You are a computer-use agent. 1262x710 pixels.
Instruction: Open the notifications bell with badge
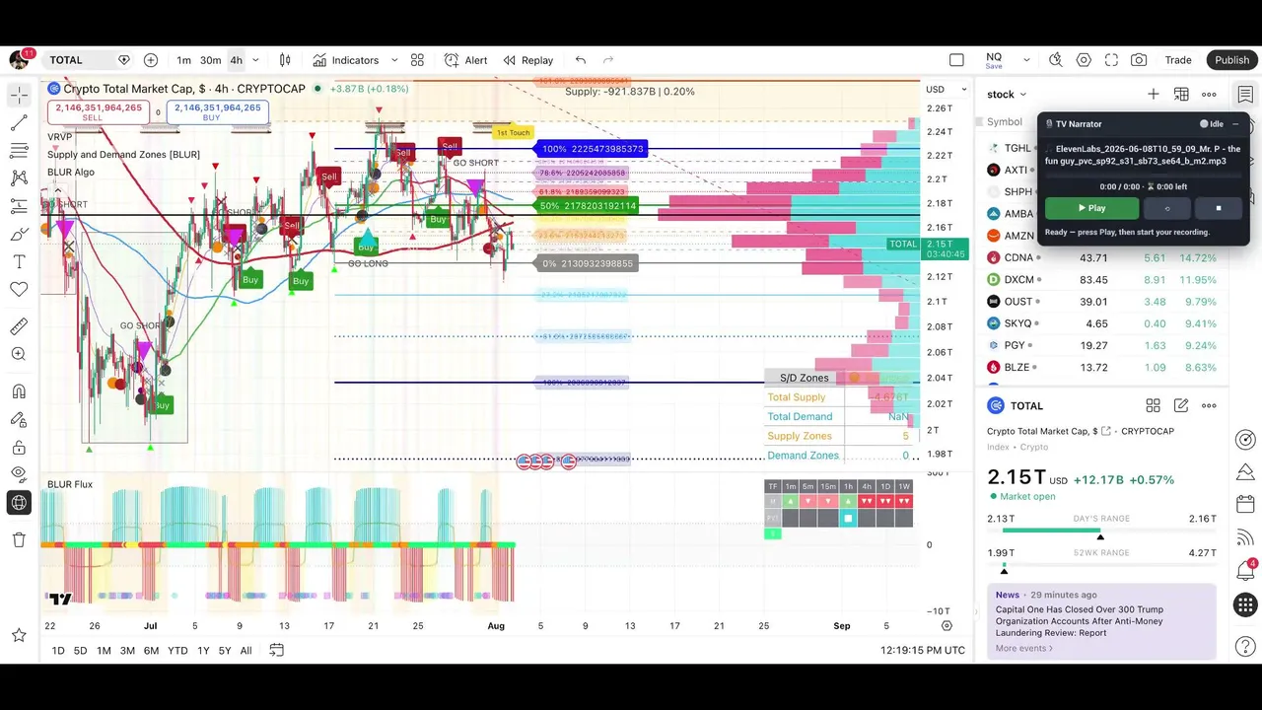click(x=1246, y=571)
